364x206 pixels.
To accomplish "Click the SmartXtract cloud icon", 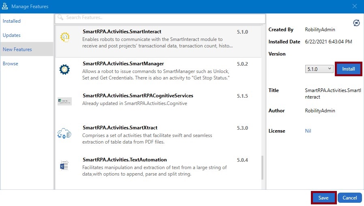I will click(64, 133).
